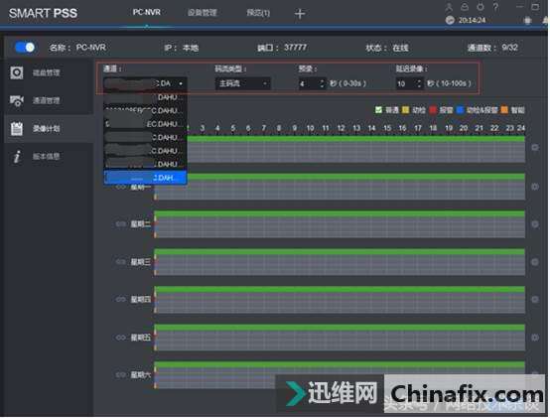
Task: Select the blue 动检&报警 record type
Action: (460, 110)
